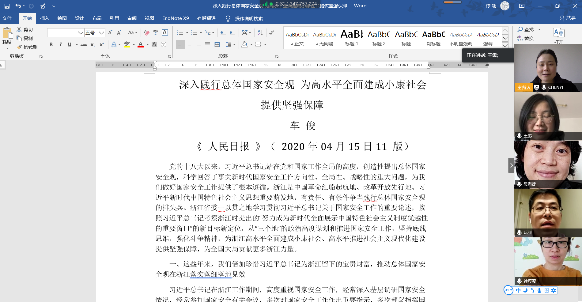This screenshot has width=582, height=302.
Task: Open the font name dropdown
Action: click(x=81, y=33)
